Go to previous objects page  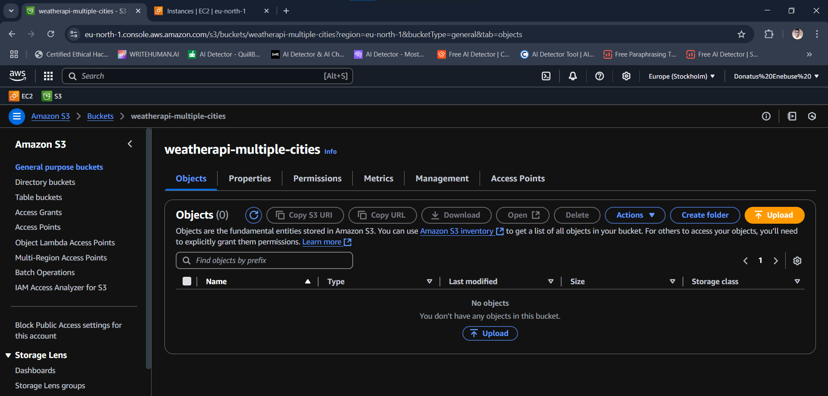click(x=746, y=260)
